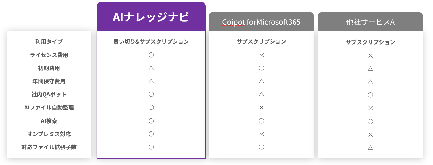Viewport: 433px width, 165px height.
Task: Click the AIナレッジナビ purple header
Action: 151,16
